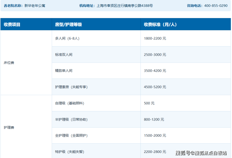Select the 床位费 category cell
232x158 pixels.
tap(26, 63)
